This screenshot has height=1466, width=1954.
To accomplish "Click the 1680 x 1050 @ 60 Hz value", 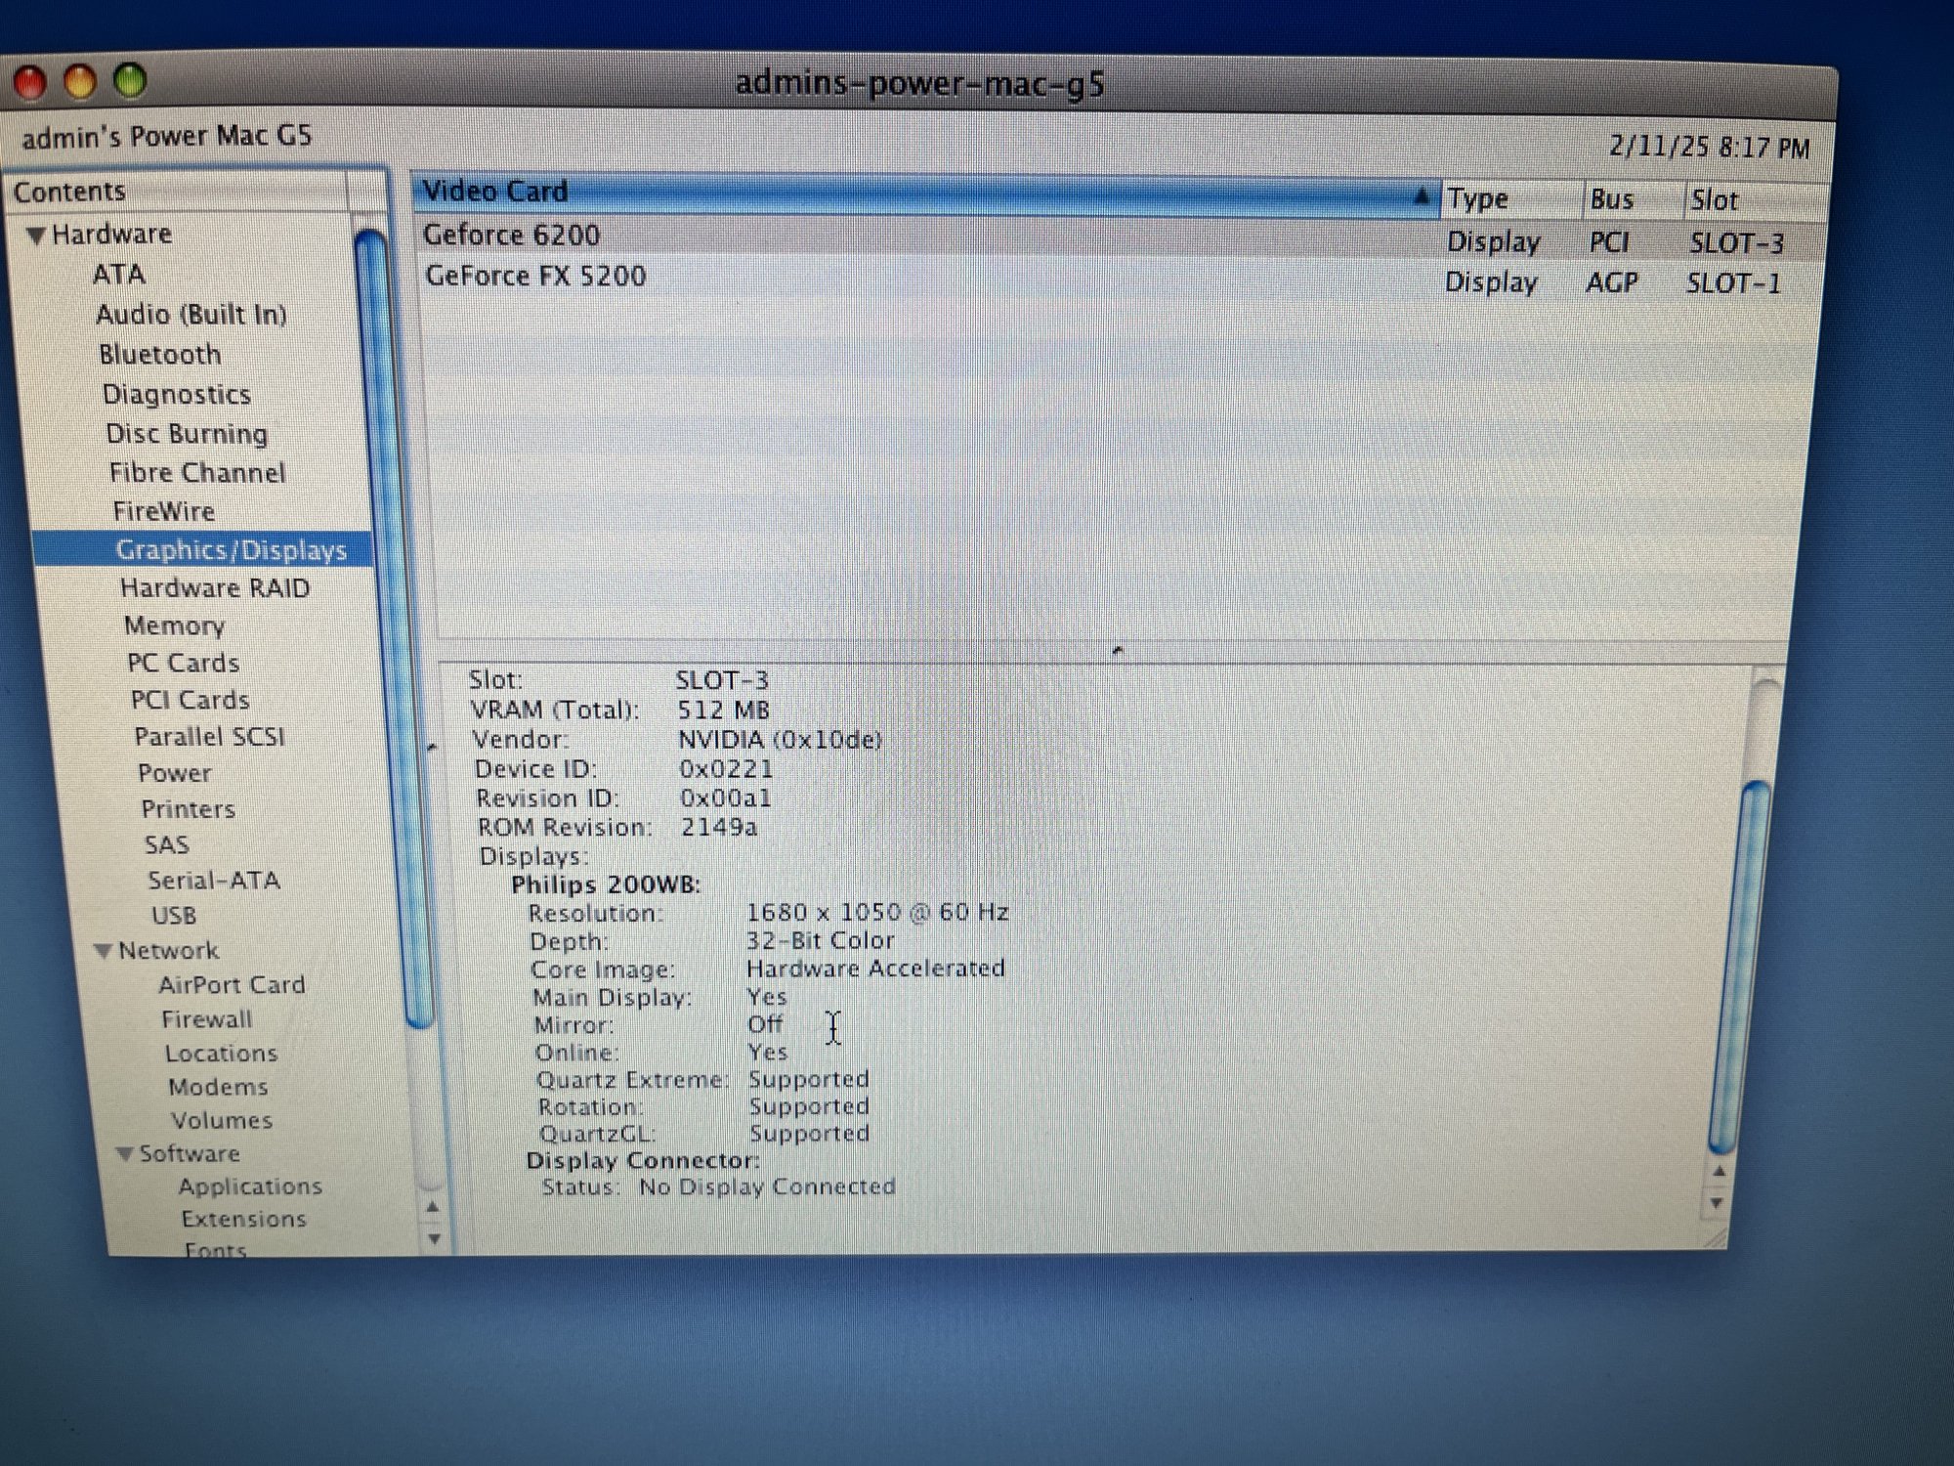I will [x=876, y=913].
